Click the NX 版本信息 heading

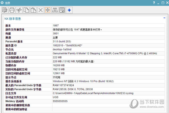13,19
